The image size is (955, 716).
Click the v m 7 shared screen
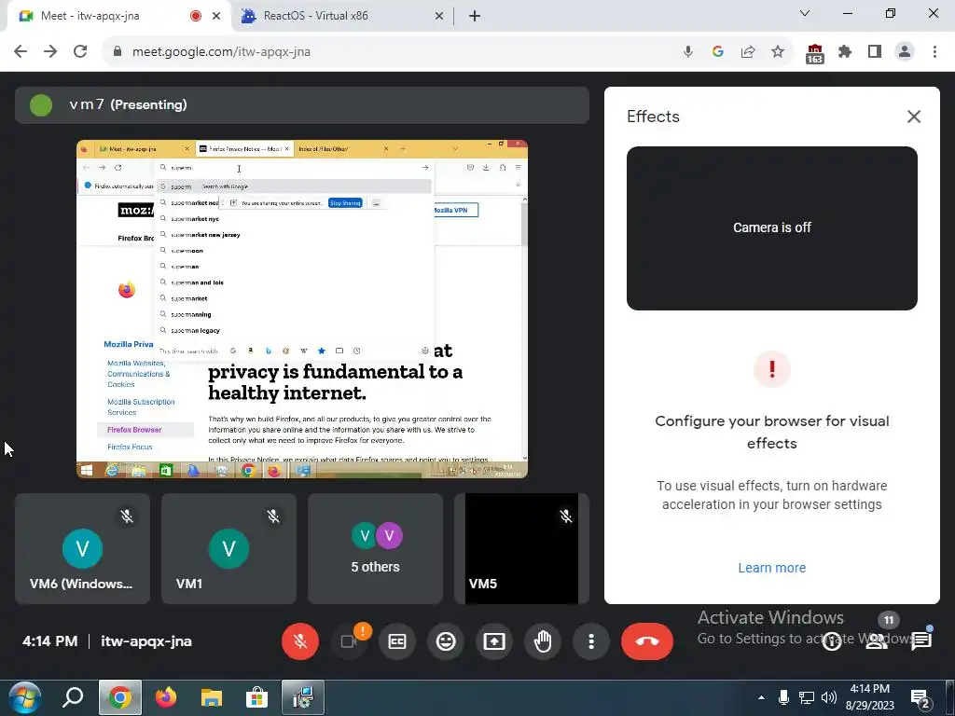tap(302, 309)
